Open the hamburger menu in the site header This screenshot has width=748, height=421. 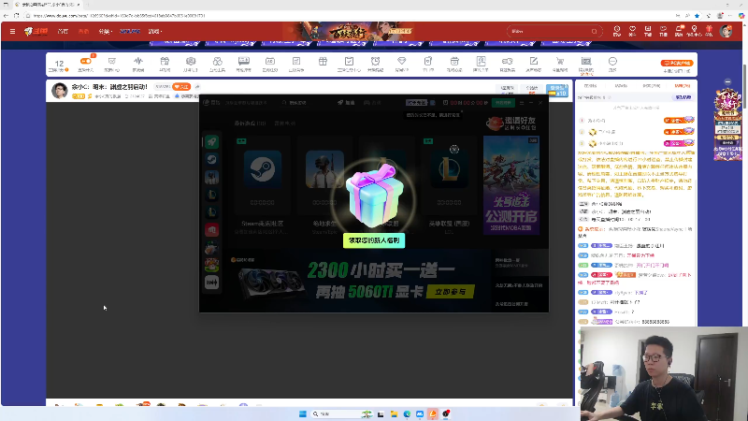tap(12, 32)
